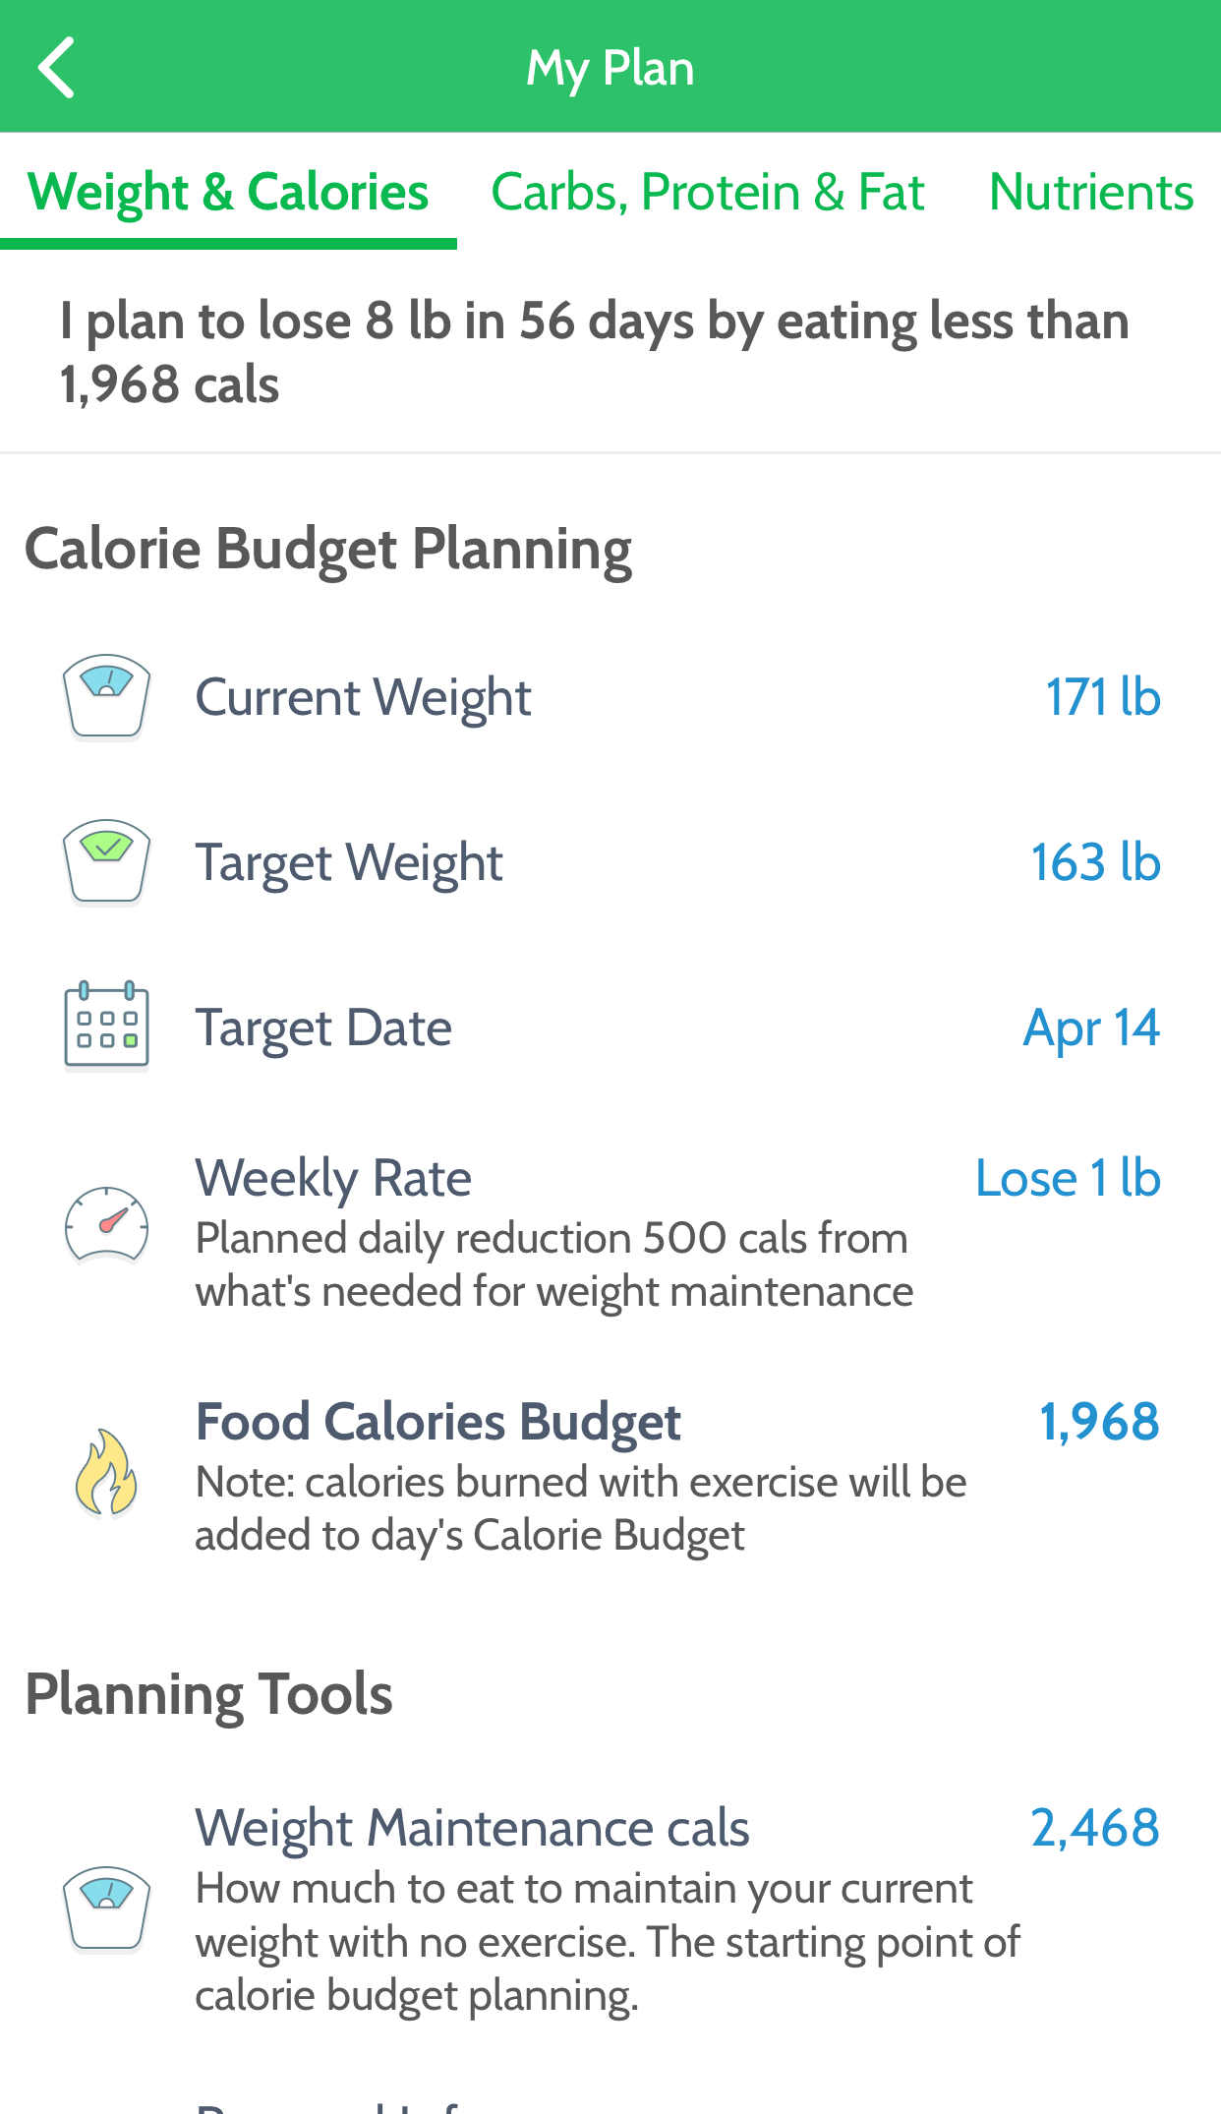Screen dimensions: 1221x2114
Task: Tap the plan summary sentence
Action: pos(594,352)
